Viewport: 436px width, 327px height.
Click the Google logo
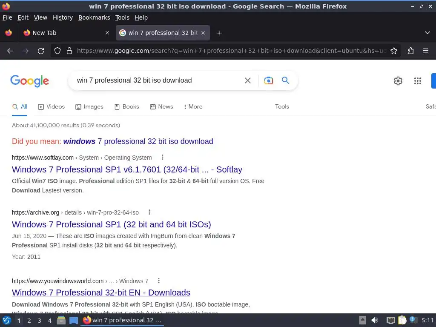[29, 81]
